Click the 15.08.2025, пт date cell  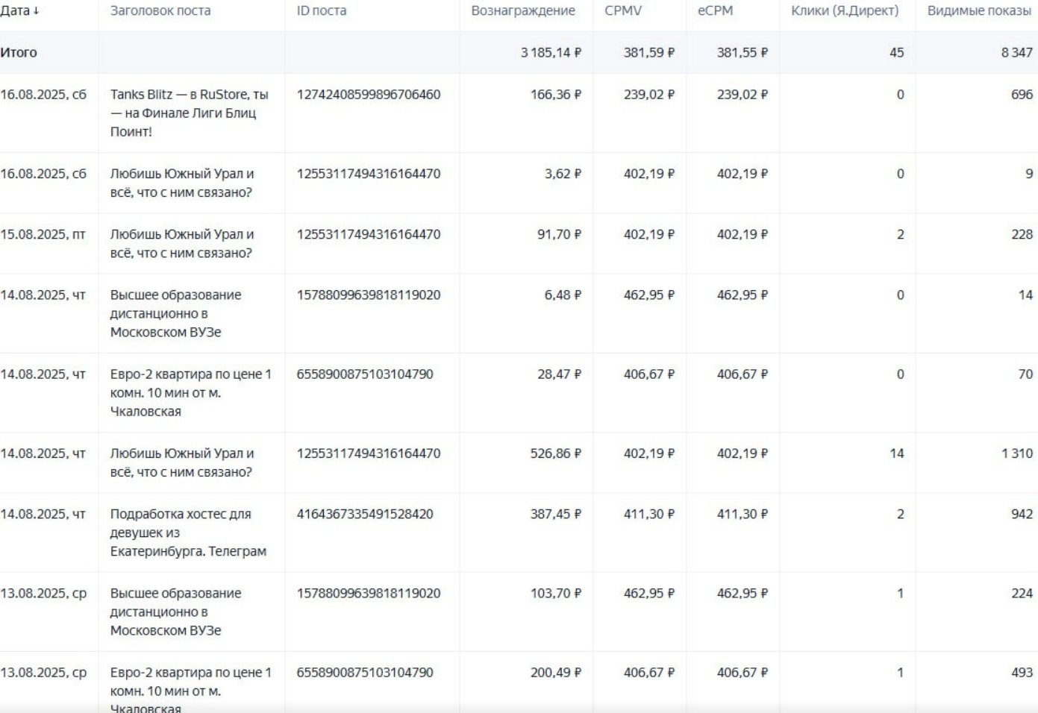pos(43,234)
